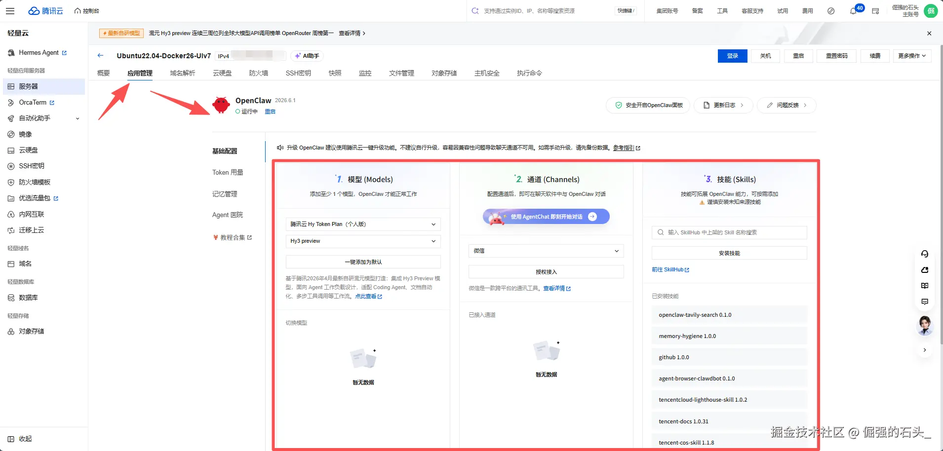Viewport: 943px width, 451px height.
Task: Switch to the 应用管理 tab
Action: click(x=140, y=73)
